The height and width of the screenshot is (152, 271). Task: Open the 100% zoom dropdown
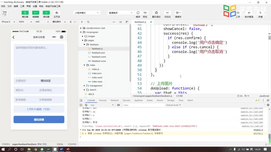25,22
